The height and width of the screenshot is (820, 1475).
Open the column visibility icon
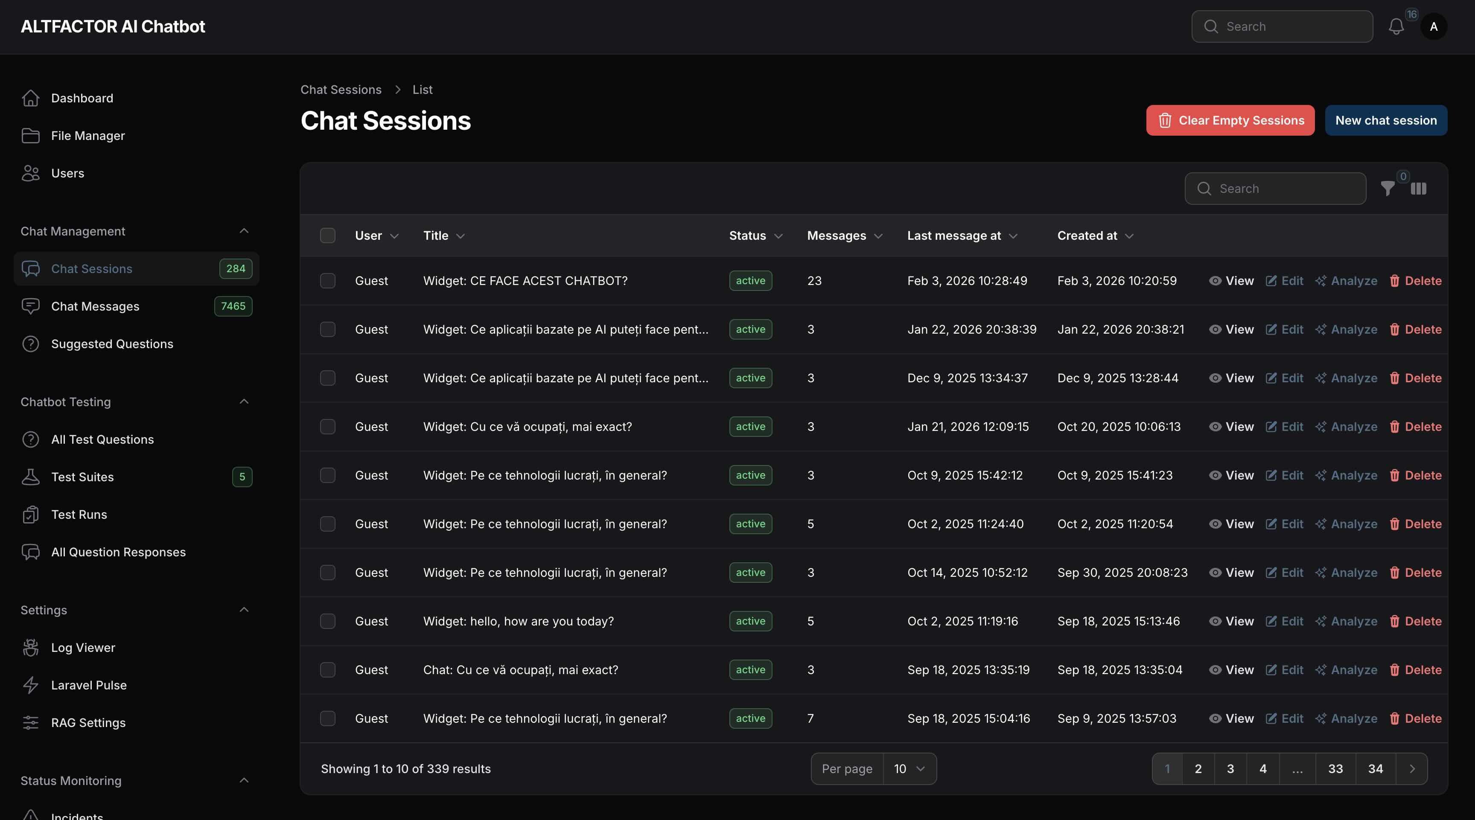(1419, 188)
